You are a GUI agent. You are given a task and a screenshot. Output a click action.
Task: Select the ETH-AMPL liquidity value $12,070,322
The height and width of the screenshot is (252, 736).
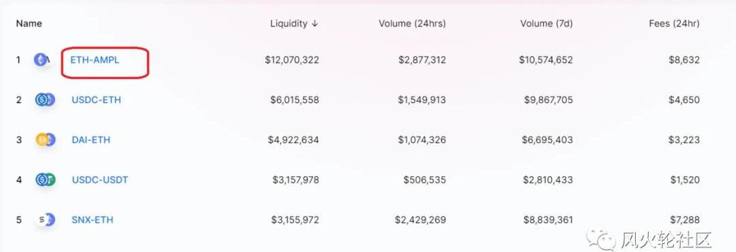[292, 60]
